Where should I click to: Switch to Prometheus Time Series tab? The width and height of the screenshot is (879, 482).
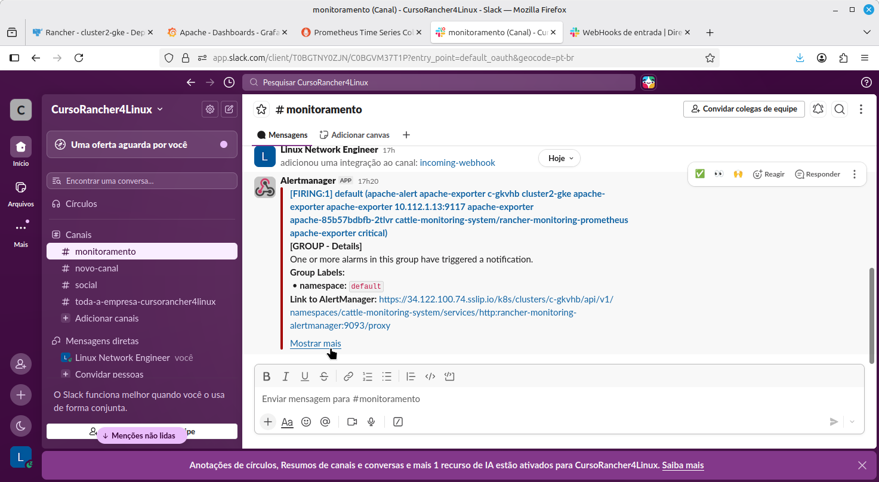pyautogui.click(x=362, y=32)
